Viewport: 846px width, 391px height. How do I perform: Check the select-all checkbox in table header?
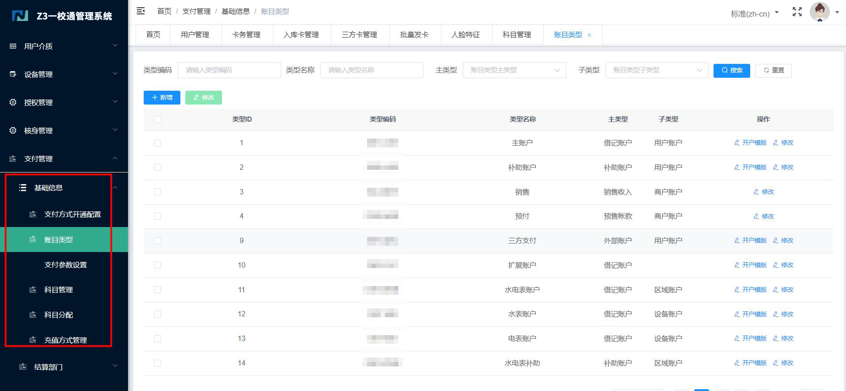pyautogui.click(x=157, y=119)
